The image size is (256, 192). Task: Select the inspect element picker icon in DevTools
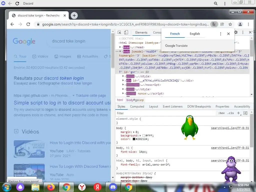pyautogui.click(x=119, y=32)
